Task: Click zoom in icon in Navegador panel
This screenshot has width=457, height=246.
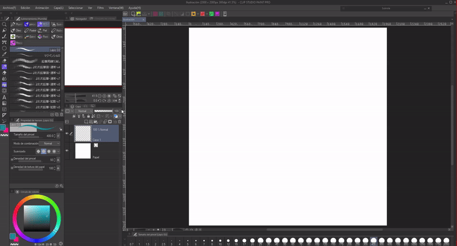Action: click(105, 96)
